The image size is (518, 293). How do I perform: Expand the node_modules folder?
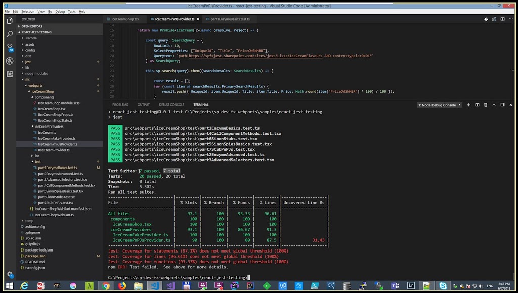36,74
